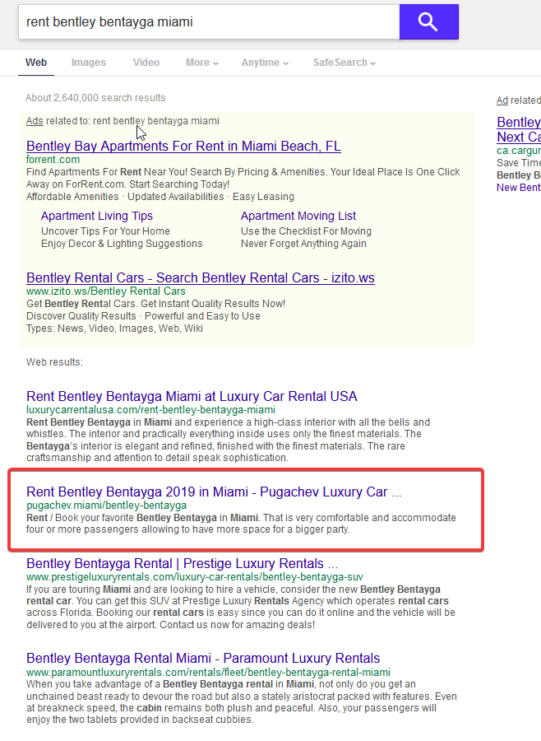Open Bentley Bay Apartments For Rent ad
541x741 pixels.
pyautogui.click(x=183, y=146)
